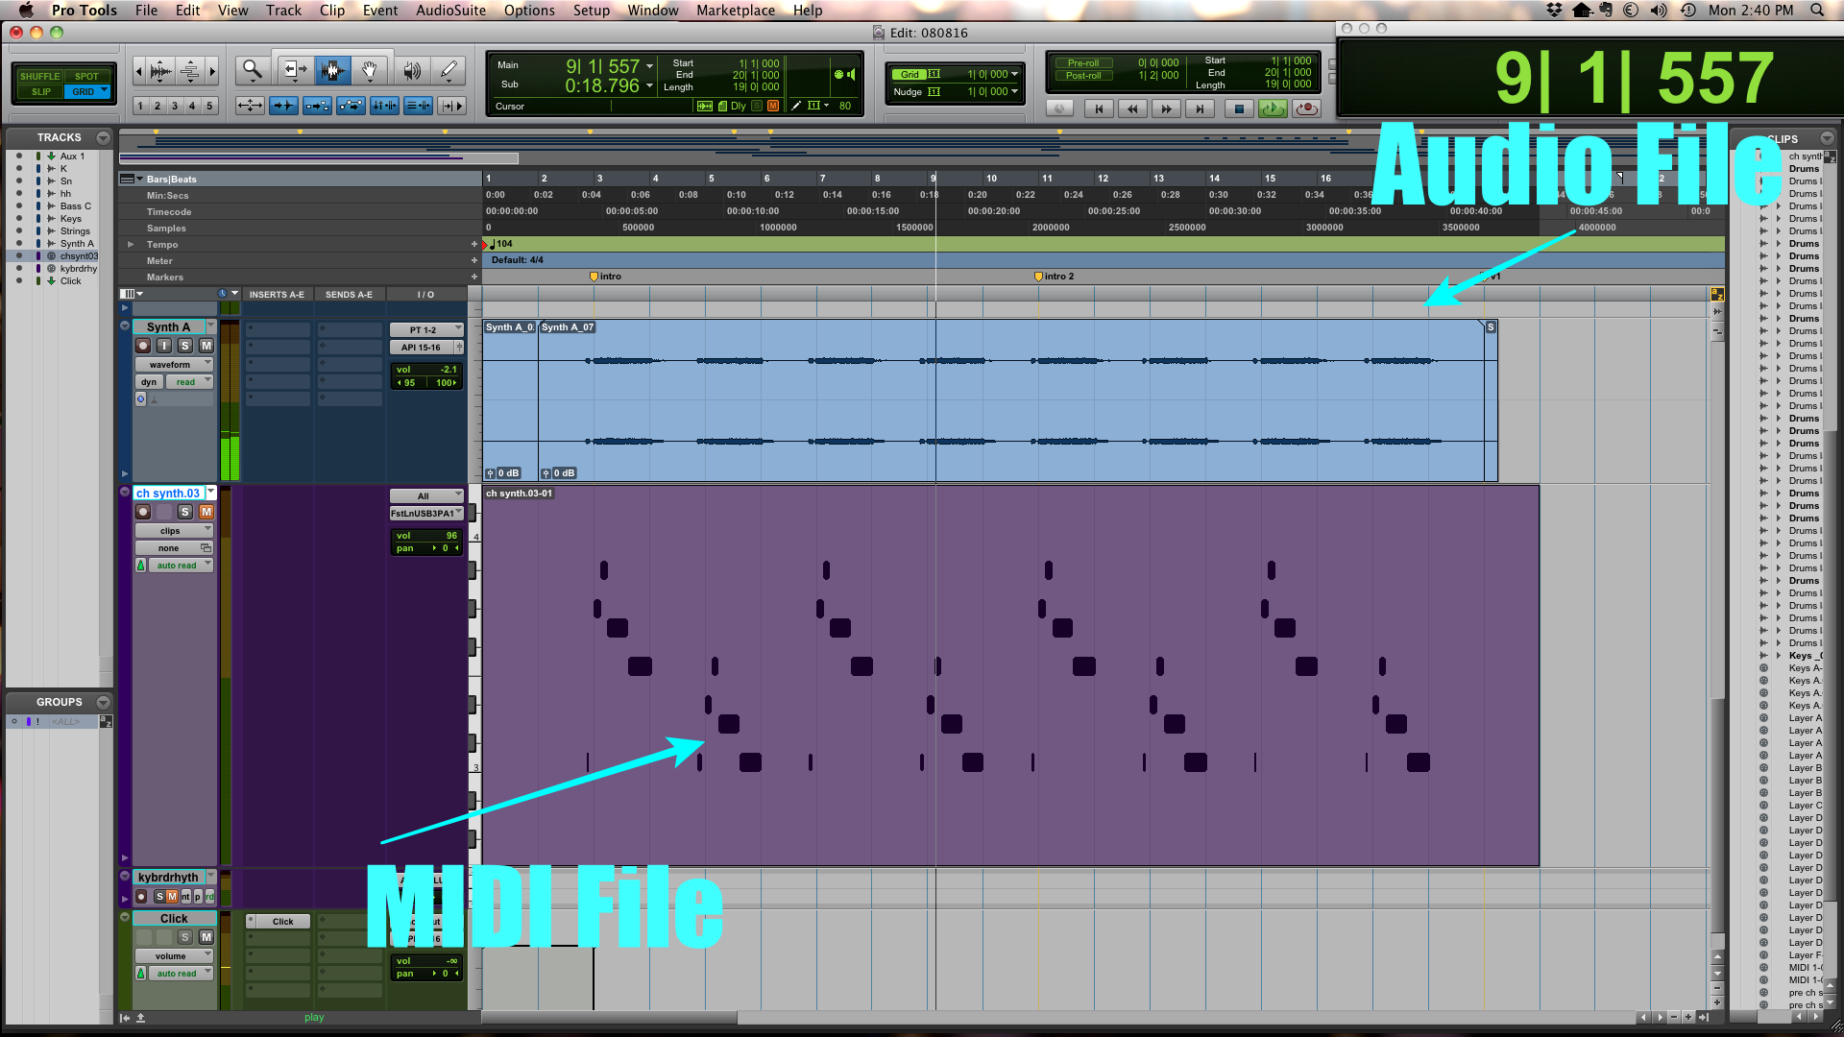
Task: Open the PT 1-2 input selector
Action: 426,329
